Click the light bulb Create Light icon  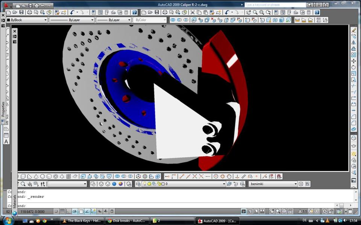pos(353,153)
